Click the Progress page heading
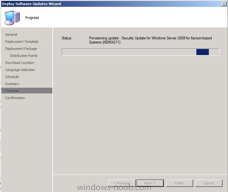The width and height of the screenshot is (228, 192). [32, 18]
